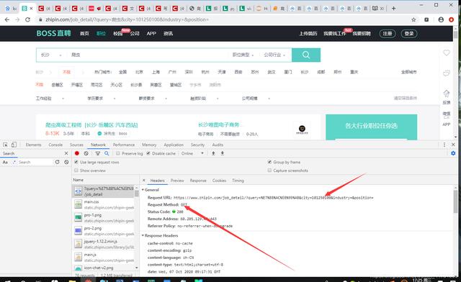Click the house icon in the right sidebar
Screen dimensions: 461x282
click(447, 94)
